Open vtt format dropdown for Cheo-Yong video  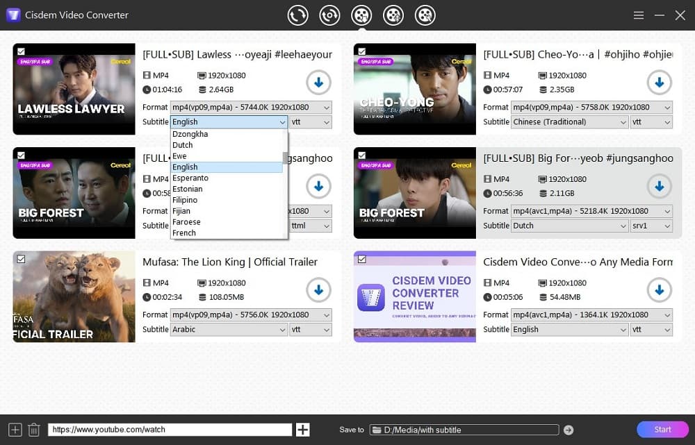coord(652,121)
